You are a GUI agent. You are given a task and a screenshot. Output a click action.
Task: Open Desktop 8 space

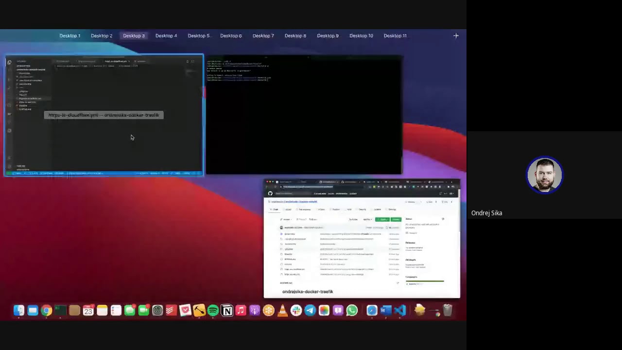pyautogui.click(x=295, y=35)
